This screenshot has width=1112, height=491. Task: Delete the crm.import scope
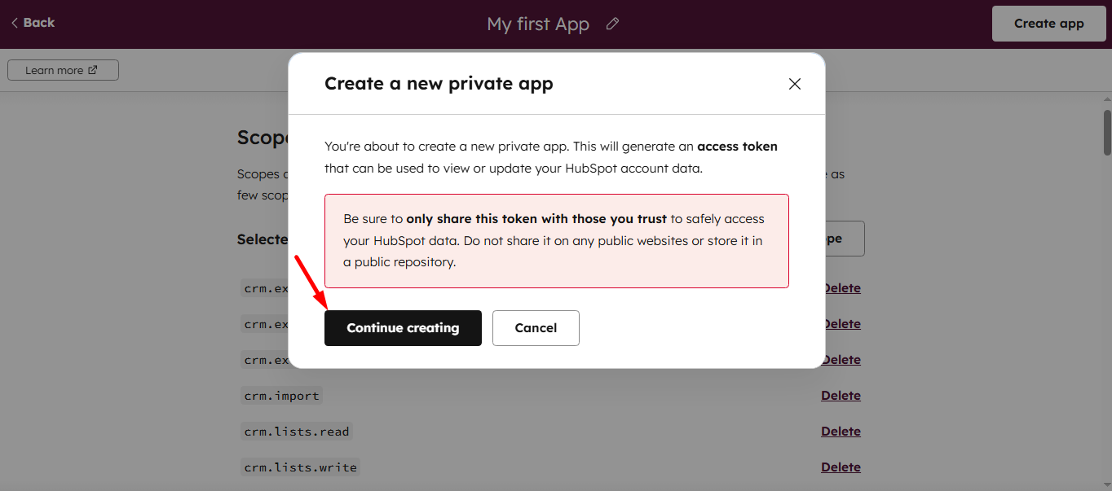(841, 396)
